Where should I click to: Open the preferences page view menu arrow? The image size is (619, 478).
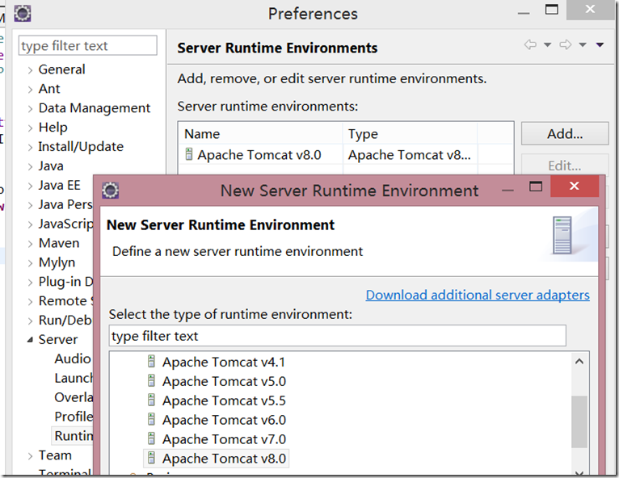pos(600,45)
